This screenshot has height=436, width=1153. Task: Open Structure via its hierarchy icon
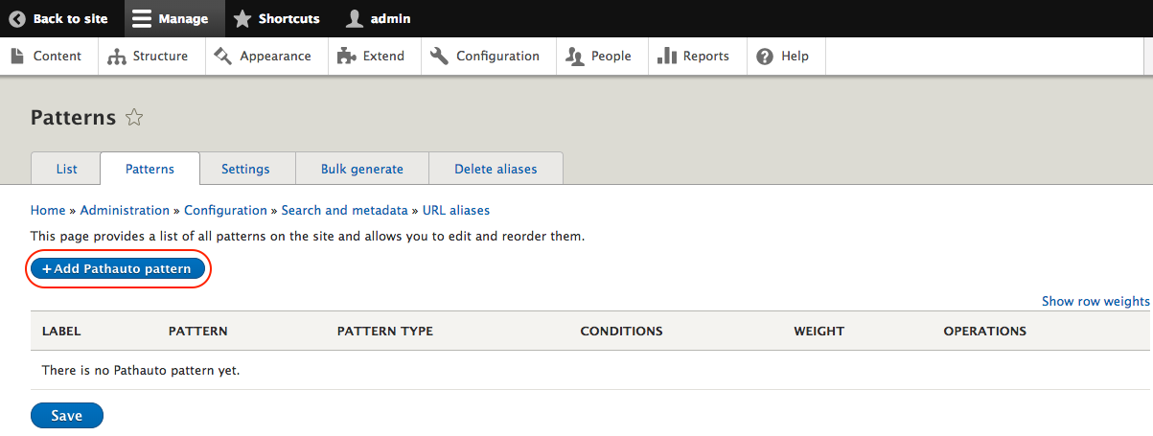pyautogui.click(x=117, y=57)
